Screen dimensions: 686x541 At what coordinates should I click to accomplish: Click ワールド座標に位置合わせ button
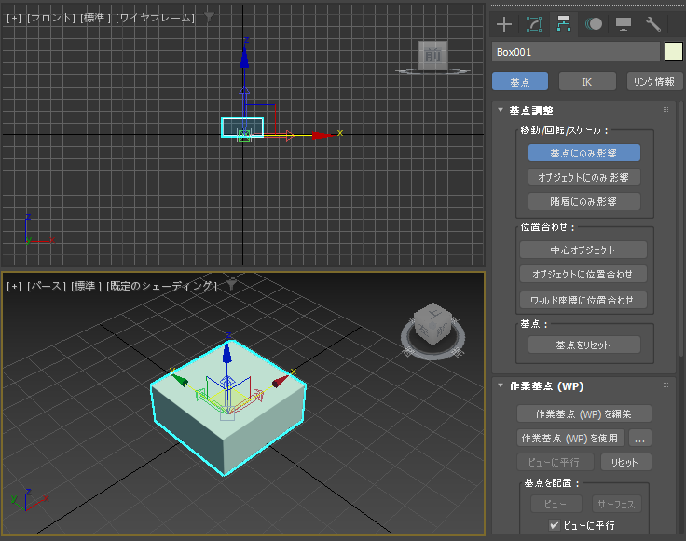pos(583,300)
